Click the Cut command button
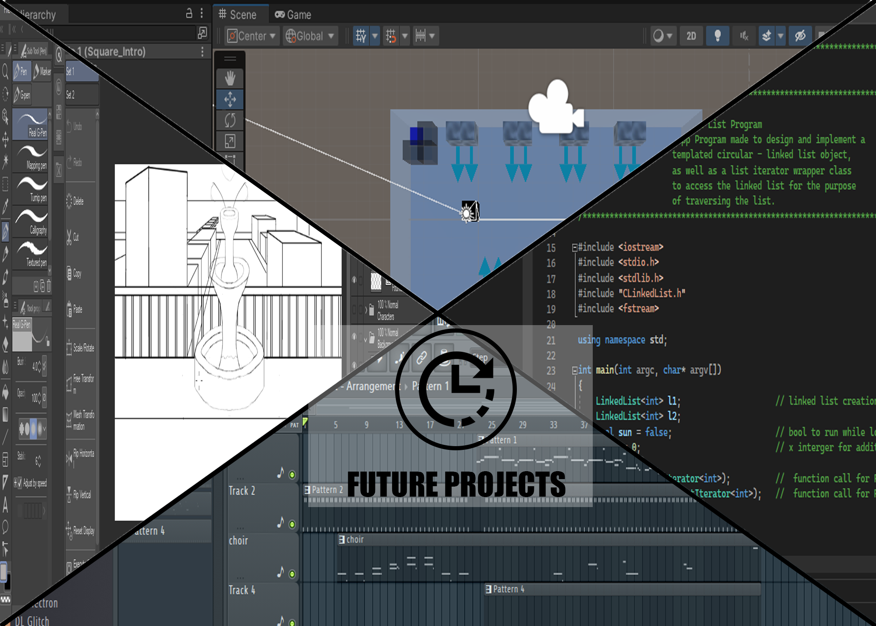This screenshot has height=626, width=876. (x=73, y=237)
